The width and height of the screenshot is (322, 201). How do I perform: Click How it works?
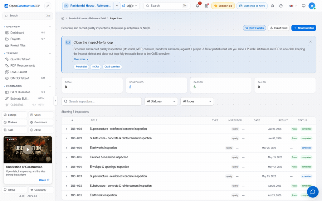pos(254,28)
